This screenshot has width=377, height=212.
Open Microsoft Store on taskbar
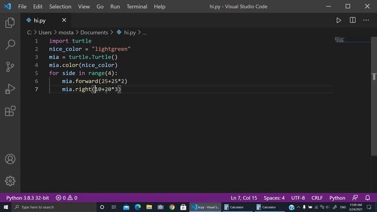pyautogui.click(x=183, y=207)
